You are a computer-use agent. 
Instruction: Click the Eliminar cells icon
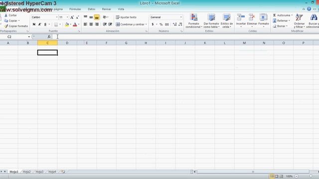tap(252, 17)
